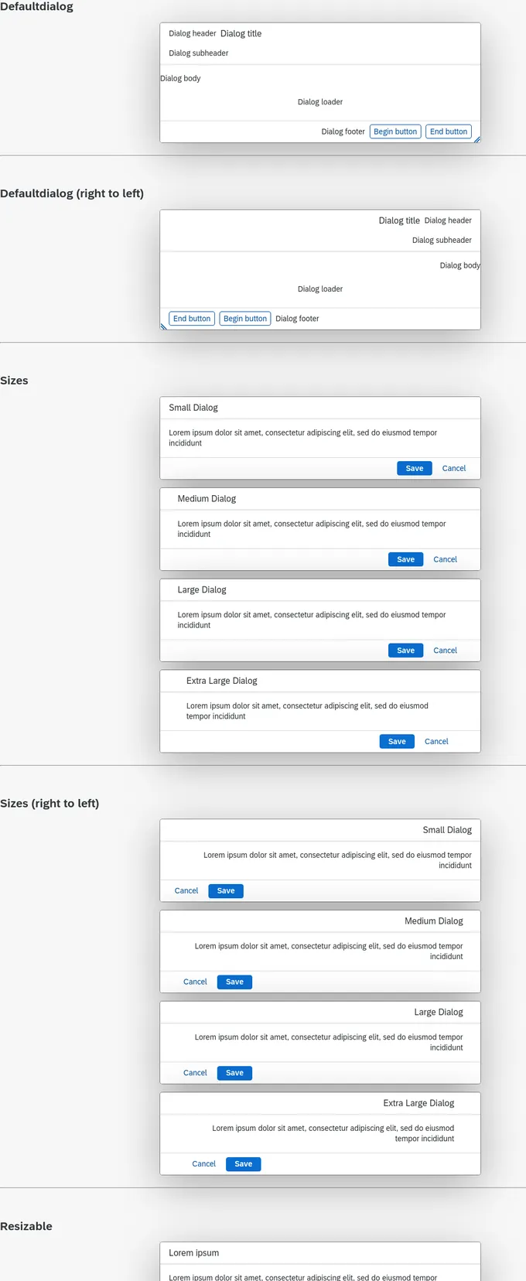Save the Medium Dialog in Sizes section
The image size is (526, 1281).
point(406,559)
